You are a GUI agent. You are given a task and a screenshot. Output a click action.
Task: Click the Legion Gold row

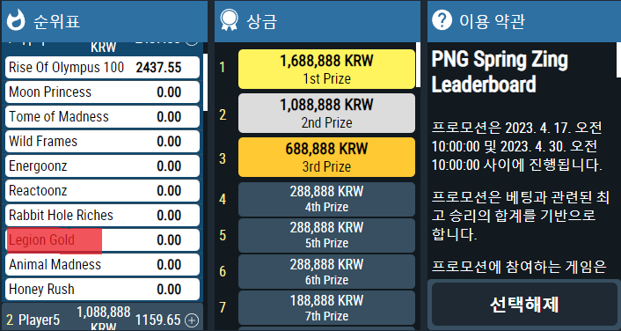coord(102,239)
